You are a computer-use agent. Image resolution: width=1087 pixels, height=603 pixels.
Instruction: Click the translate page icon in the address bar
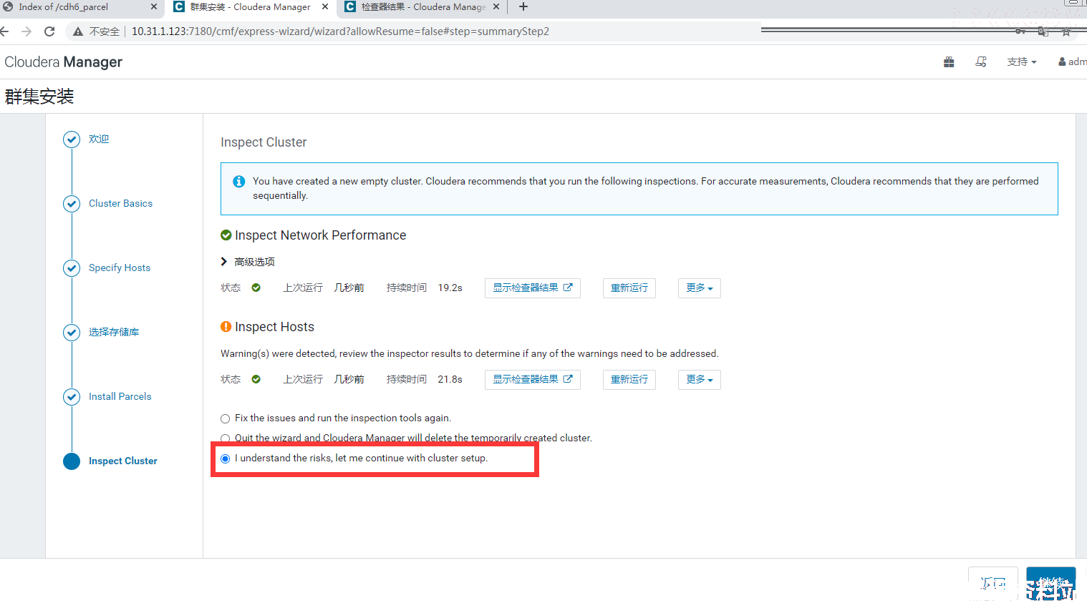point(1043,31)
